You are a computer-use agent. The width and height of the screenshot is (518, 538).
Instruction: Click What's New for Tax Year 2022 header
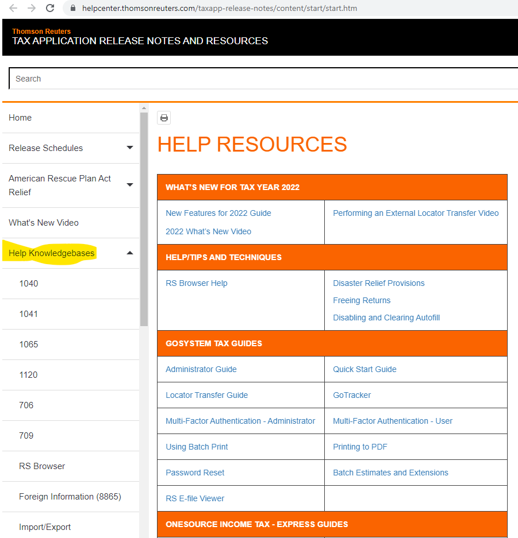coord(232,187)
